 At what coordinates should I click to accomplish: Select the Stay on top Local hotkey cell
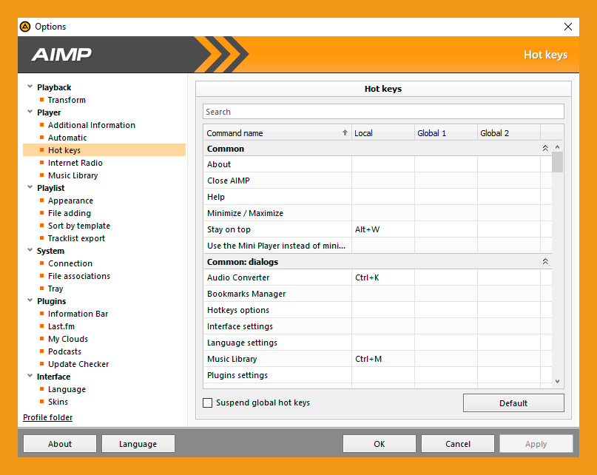tap(382, 229)
